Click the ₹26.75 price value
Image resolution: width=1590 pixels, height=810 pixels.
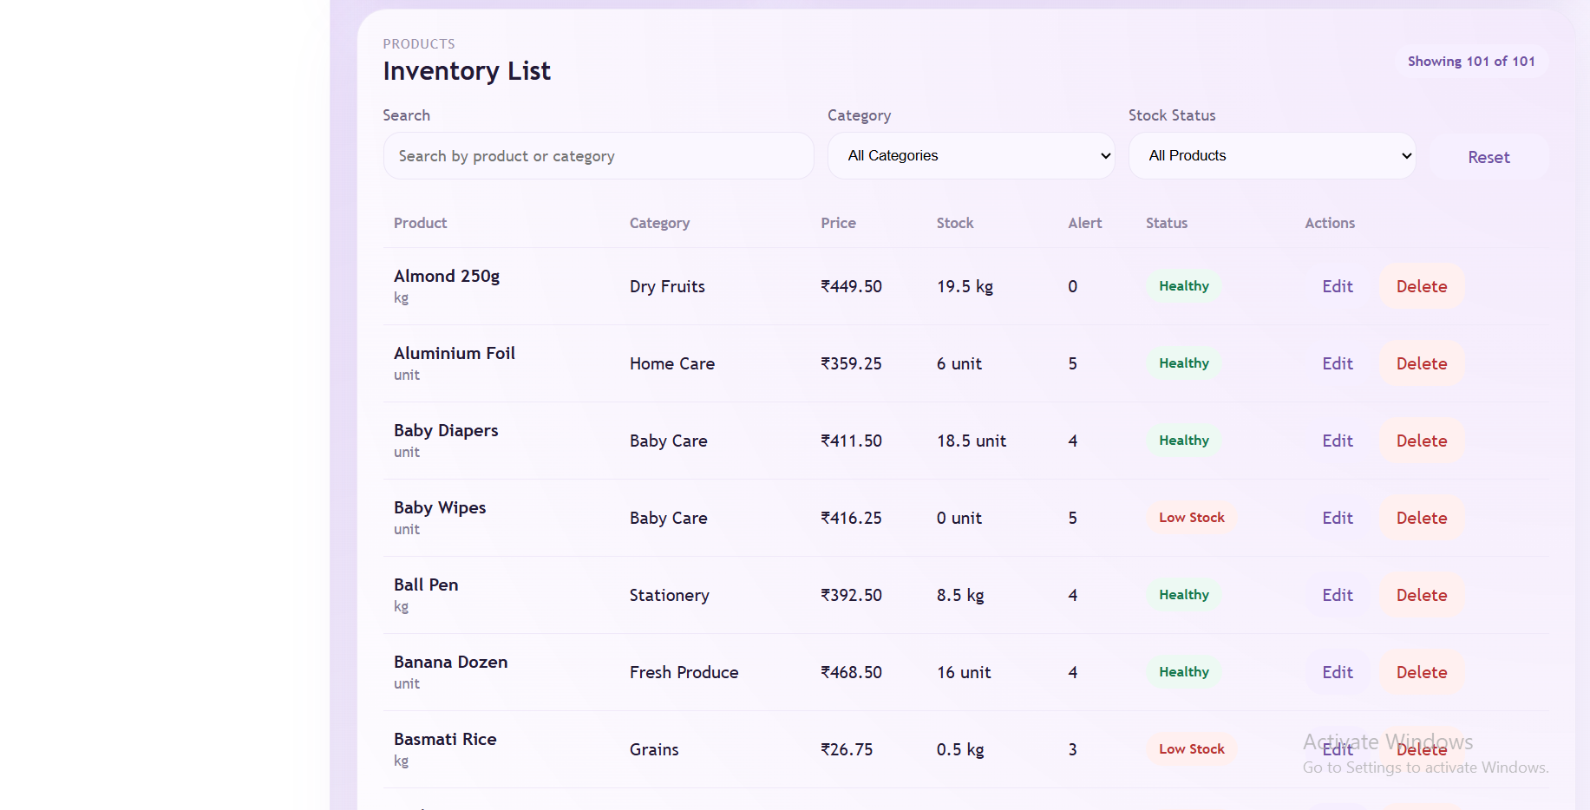[x=847, y=749]
